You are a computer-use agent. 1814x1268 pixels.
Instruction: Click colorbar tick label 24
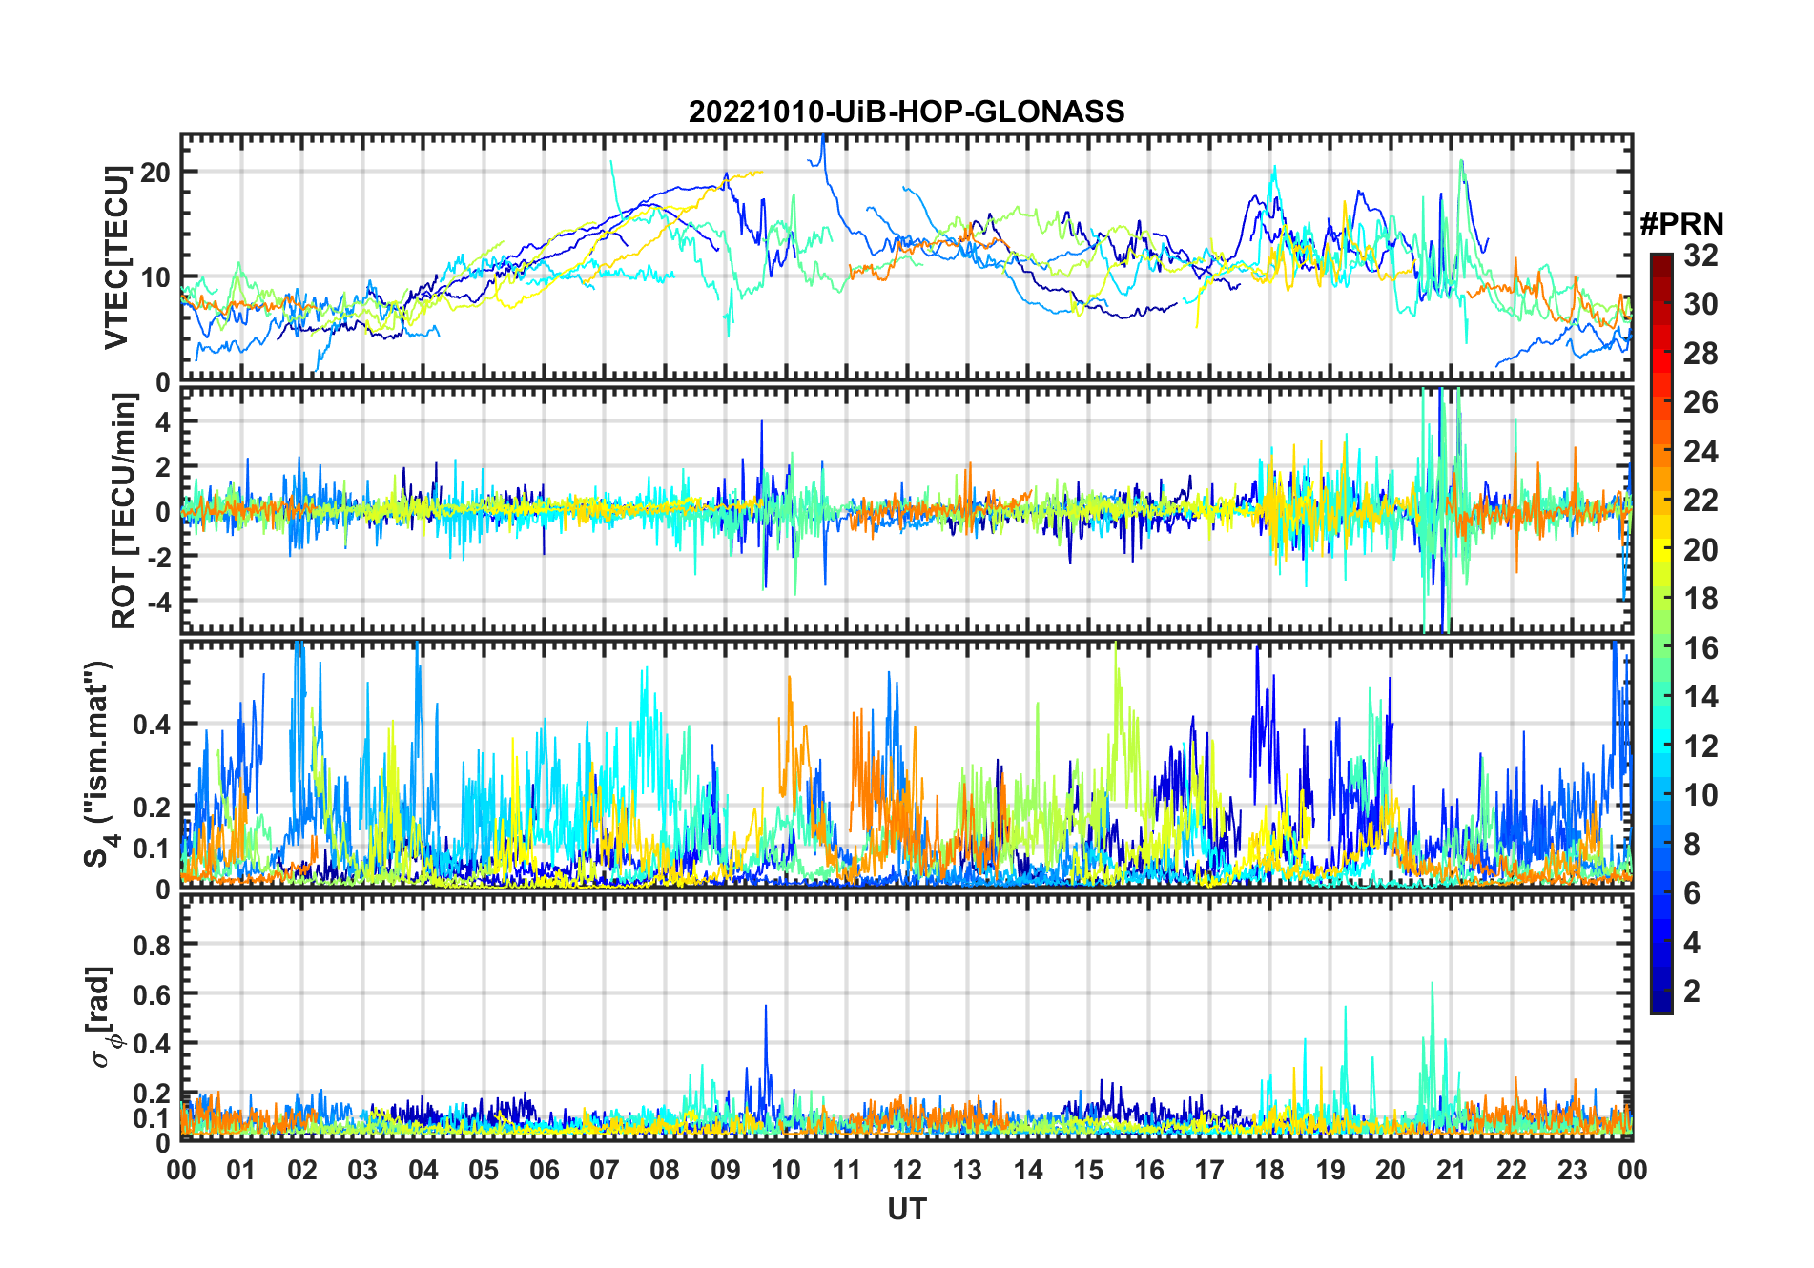(x=1701, y=452)
